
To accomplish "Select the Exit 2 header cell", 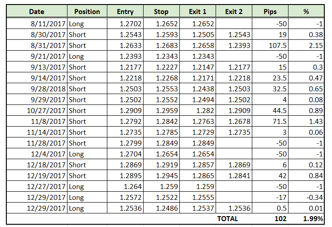I will (234, 11).
